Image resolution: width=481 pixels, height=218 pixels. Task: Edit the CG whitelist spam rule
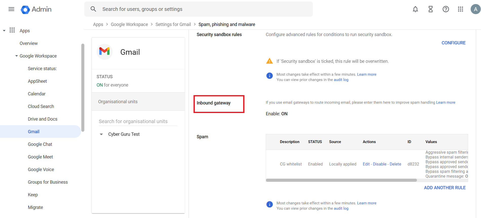click(x=366, y=164)
